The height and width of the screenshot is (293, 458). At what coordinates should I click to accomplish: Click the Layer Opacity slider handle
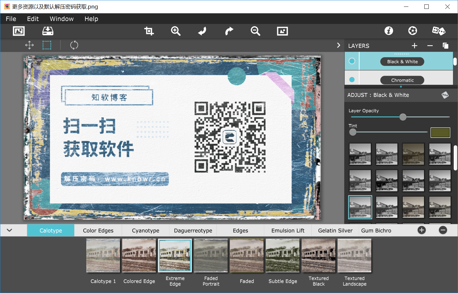point(403,117)
